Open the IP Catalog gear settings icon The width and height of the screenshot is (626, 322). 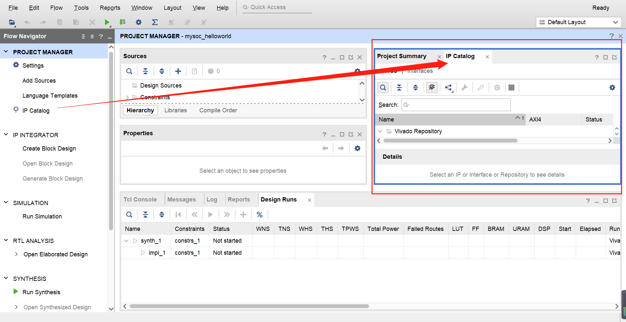[612, 88]
